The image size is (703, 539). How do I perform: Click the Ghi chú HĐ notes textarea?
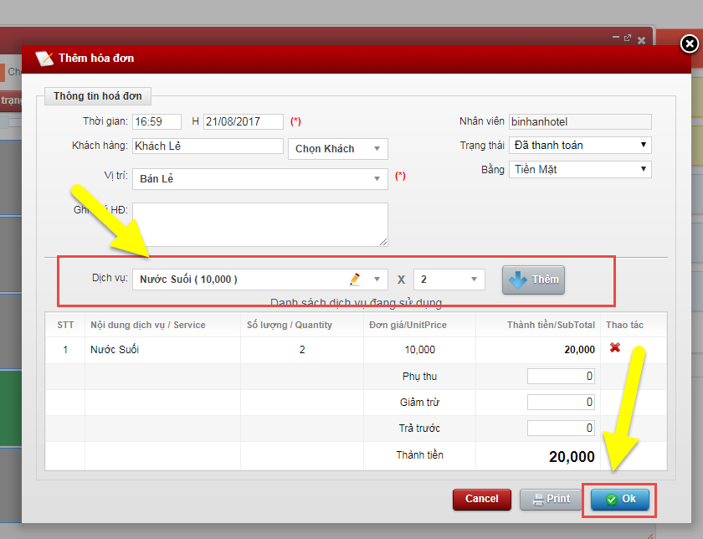259,224
